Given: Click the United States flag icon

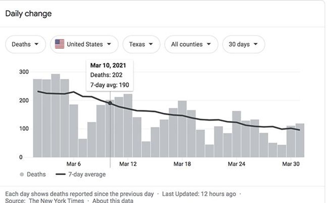Looking at the screenshot, I should click(x=60, y=44).
